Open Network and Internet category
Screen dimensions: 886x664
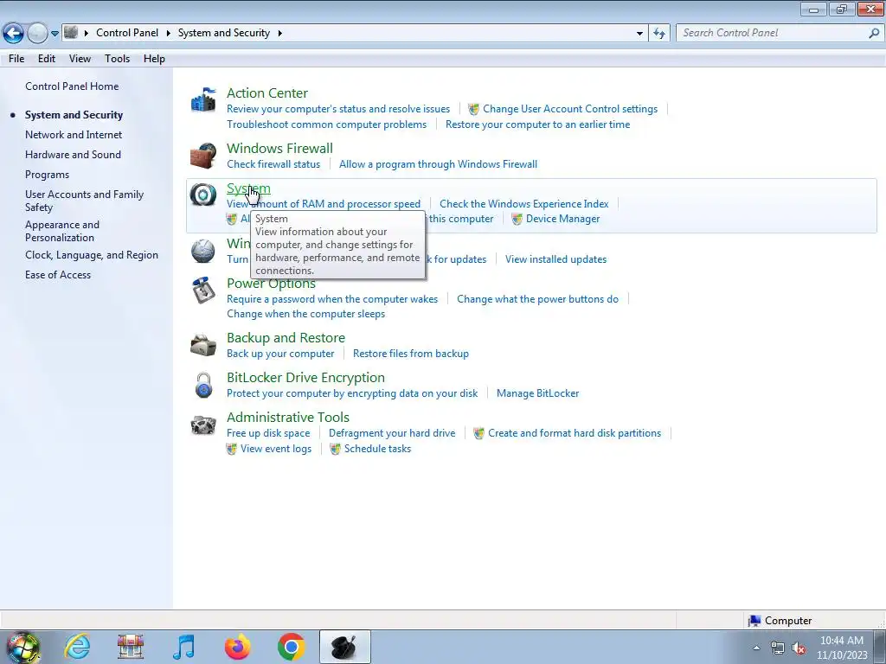point(74,135)
